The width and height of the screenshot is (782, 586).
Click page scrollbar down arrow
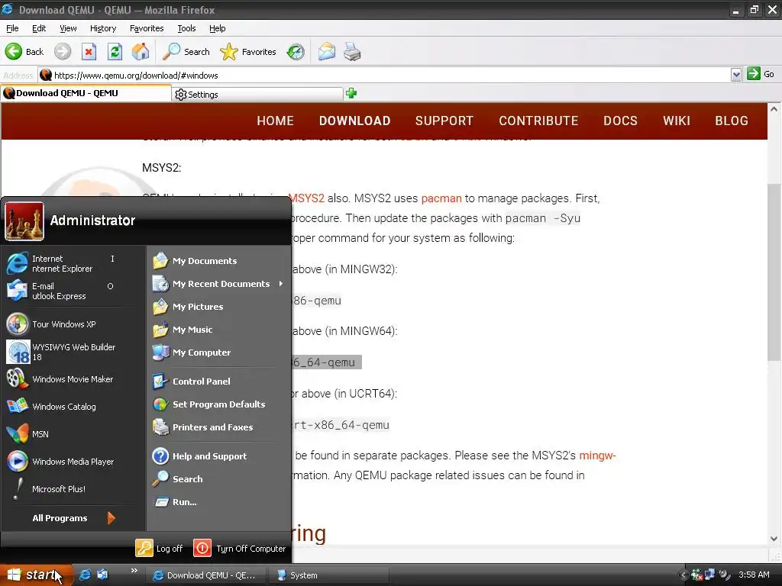[774, 539]
